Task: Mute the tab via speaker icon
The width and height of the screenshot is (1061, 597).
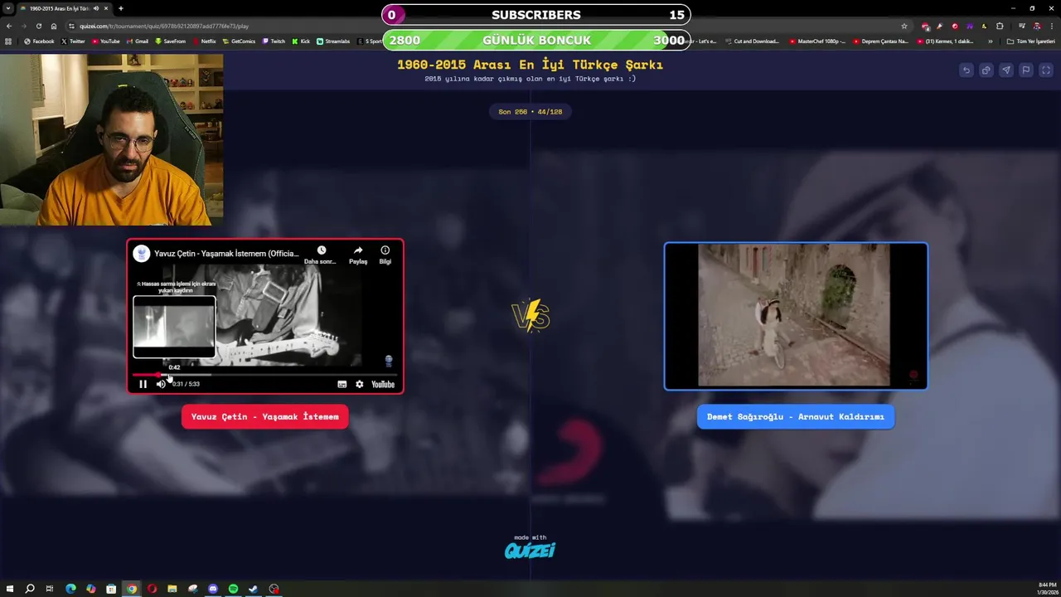Action: [96, 8]
